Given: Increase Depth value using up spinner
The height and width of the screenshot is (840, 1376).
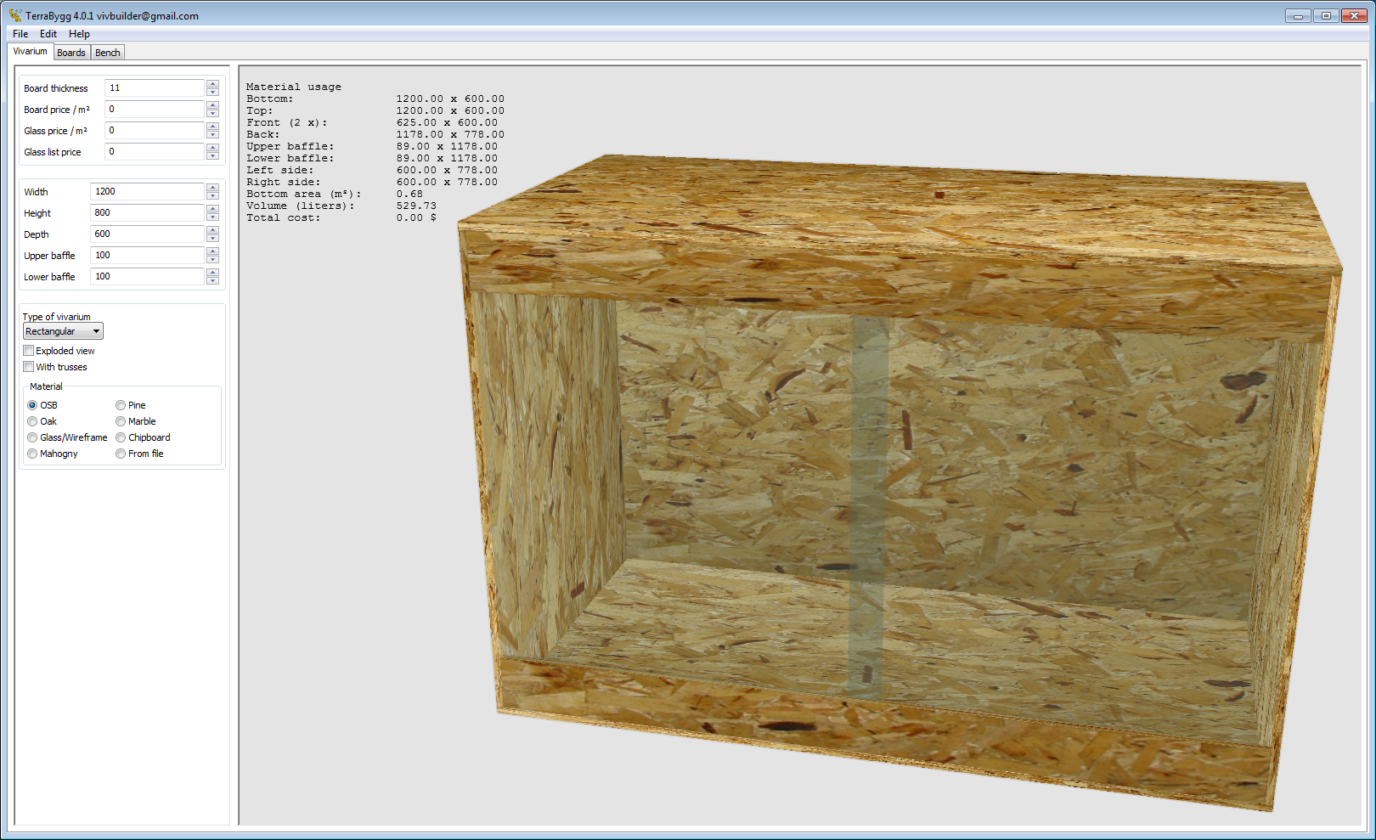Looking at the screenshot, I should click(212, 230).
